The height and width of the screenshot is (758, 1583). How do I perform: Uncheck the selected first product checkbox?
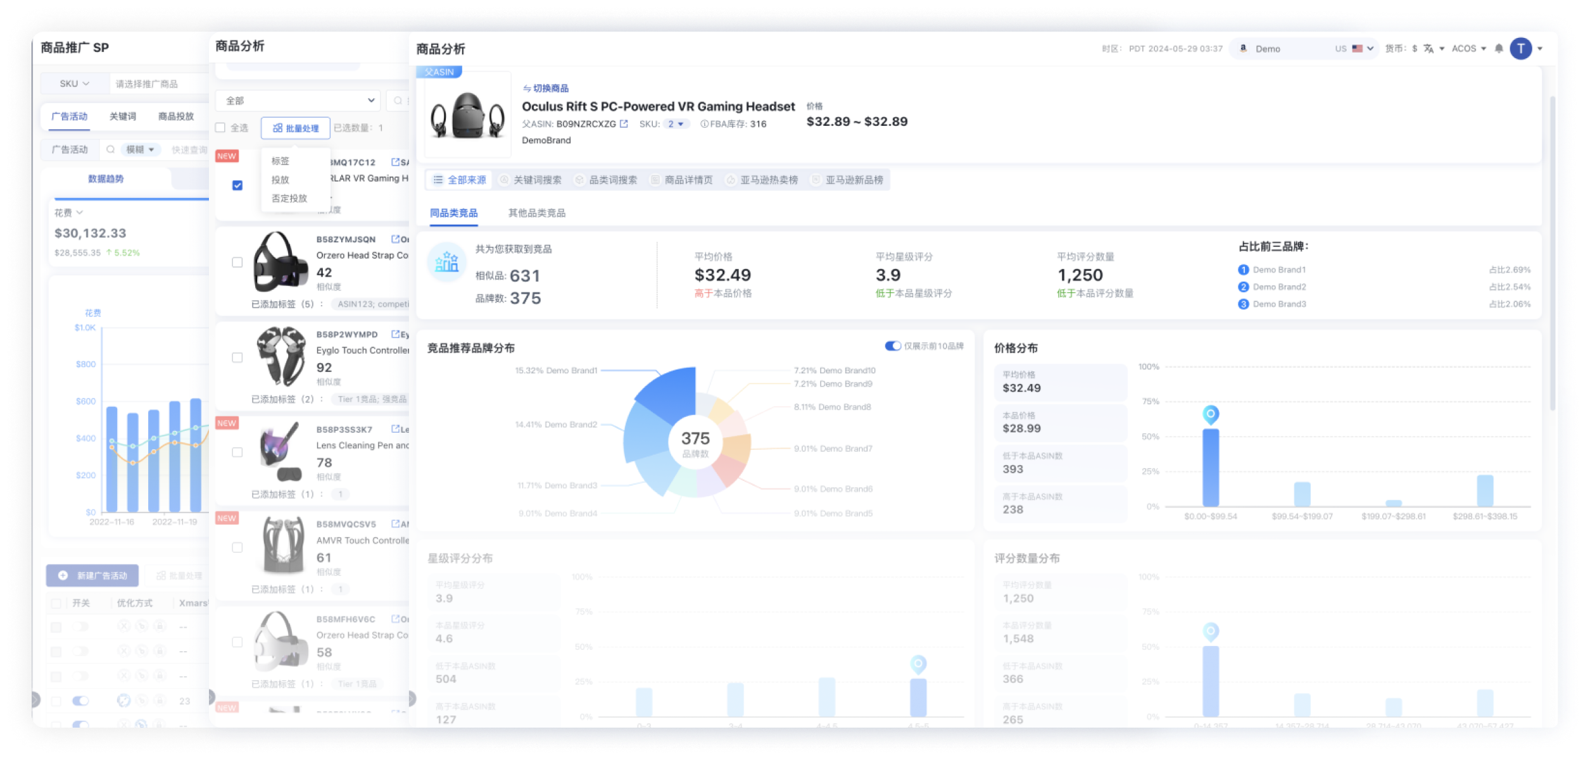(x=237, y=185)
